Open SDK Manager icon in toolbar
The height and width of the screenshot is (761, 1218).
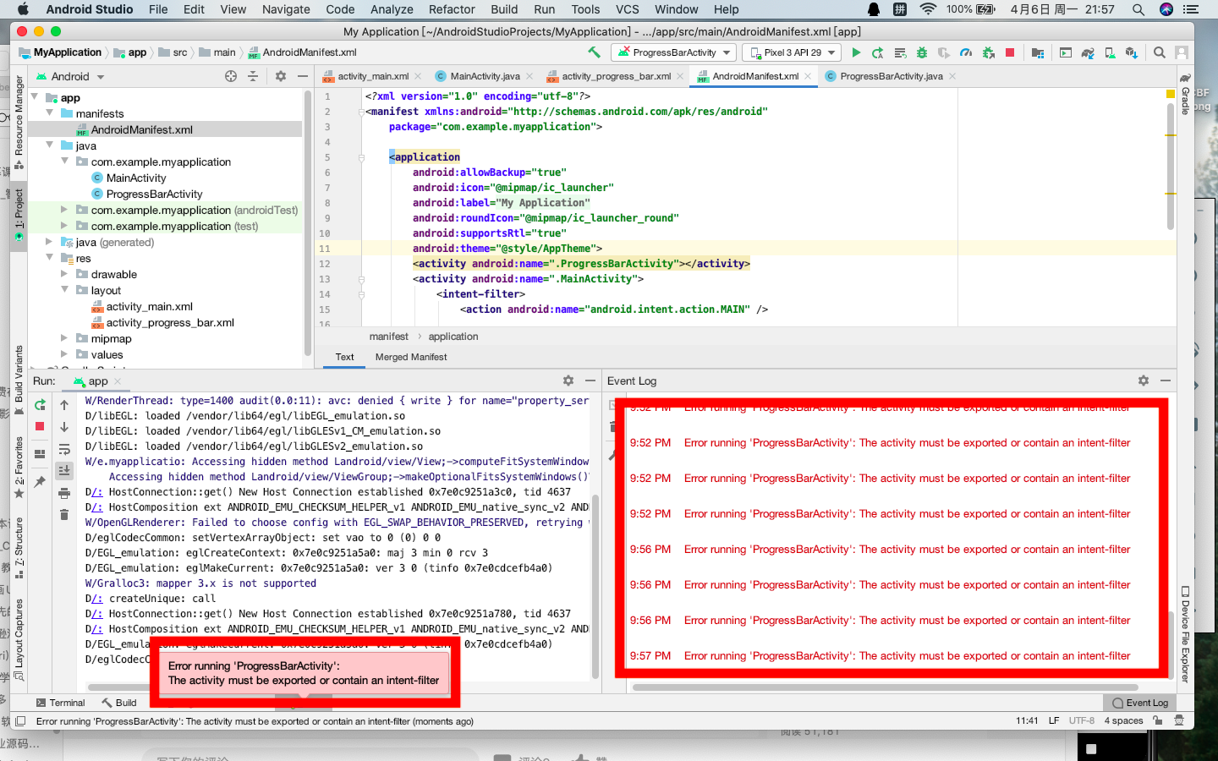tap(1132, 52)
